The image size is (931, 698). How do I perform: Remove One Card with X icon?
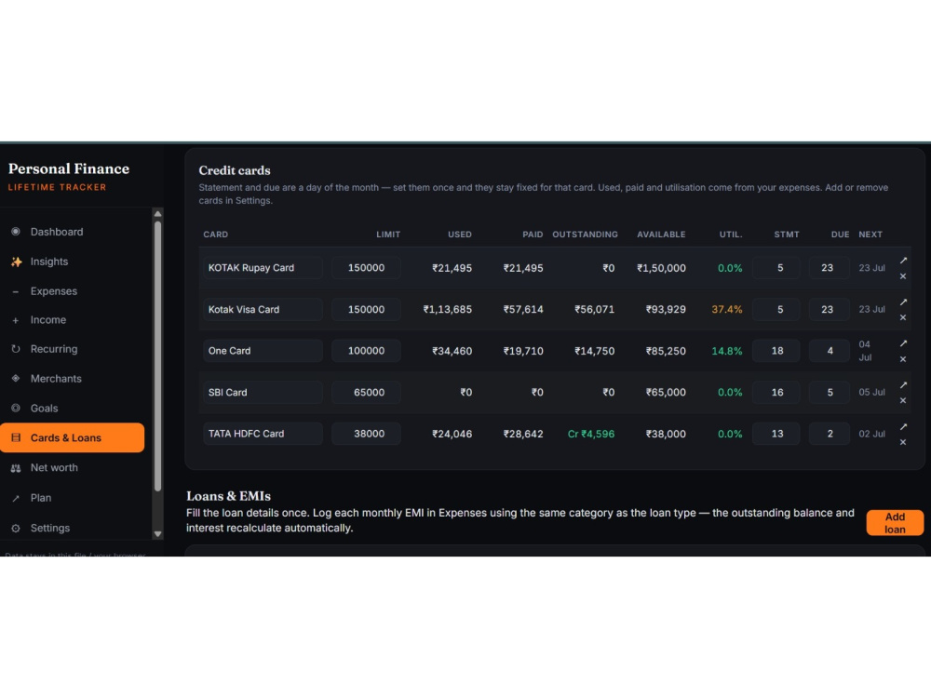click(x=903, y=359)
